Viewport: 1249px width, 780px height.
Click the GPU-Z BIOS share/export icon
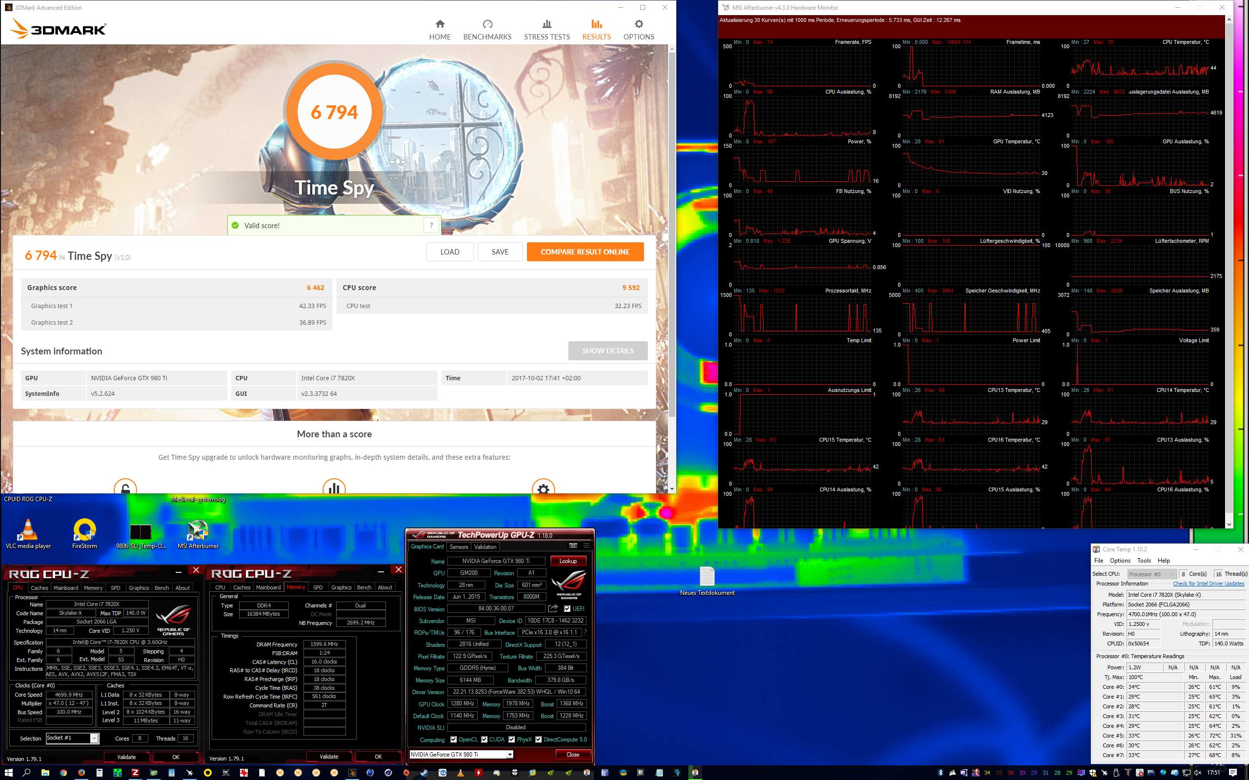(x=553, y=608)
